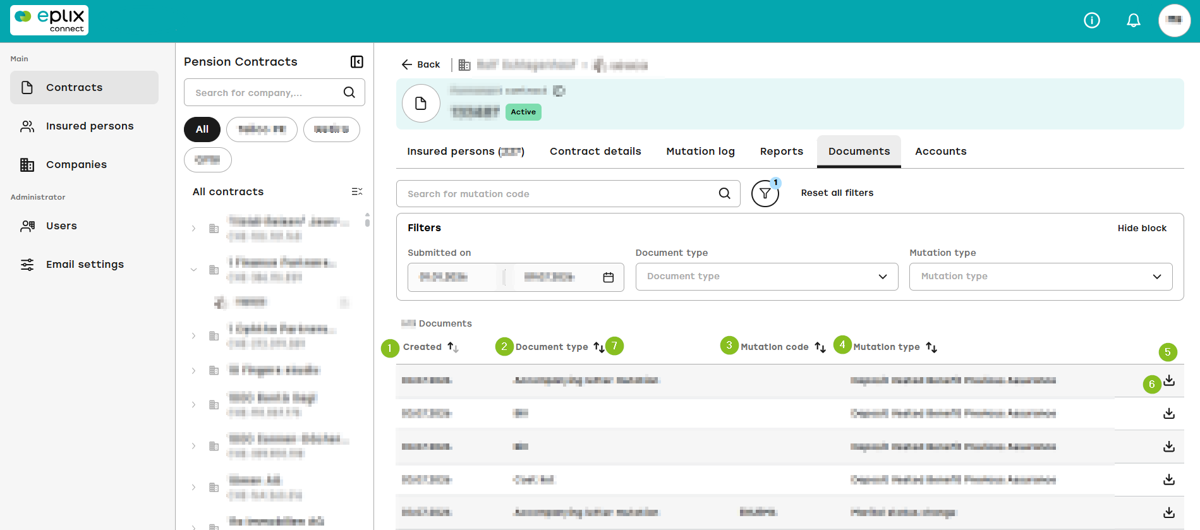Go to Contracts in the sidebar

point(84,87)
